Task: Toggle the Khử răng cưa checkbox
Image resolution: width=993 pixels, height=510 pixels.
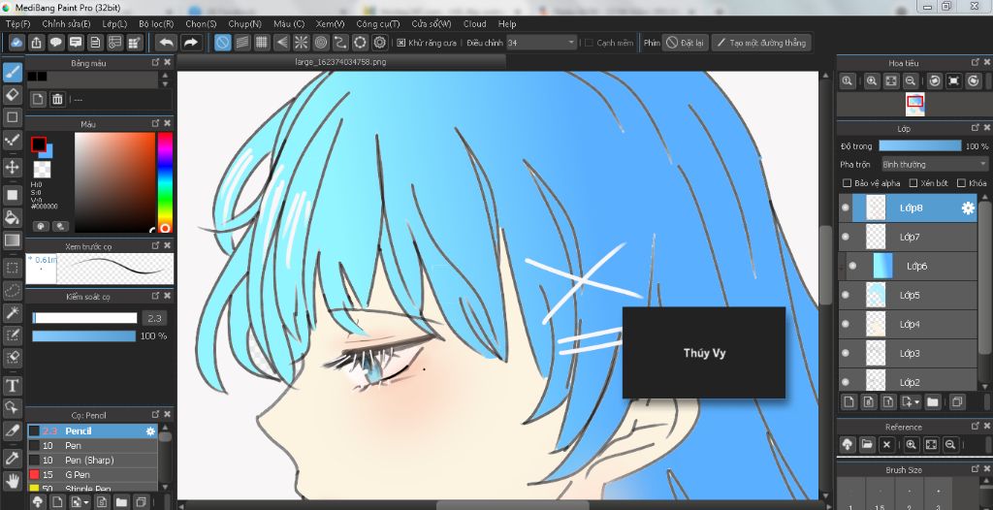Action: (x=400, y=43)
